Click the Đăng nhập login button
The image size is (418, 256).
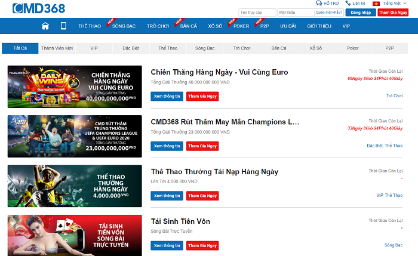[360, 12]
